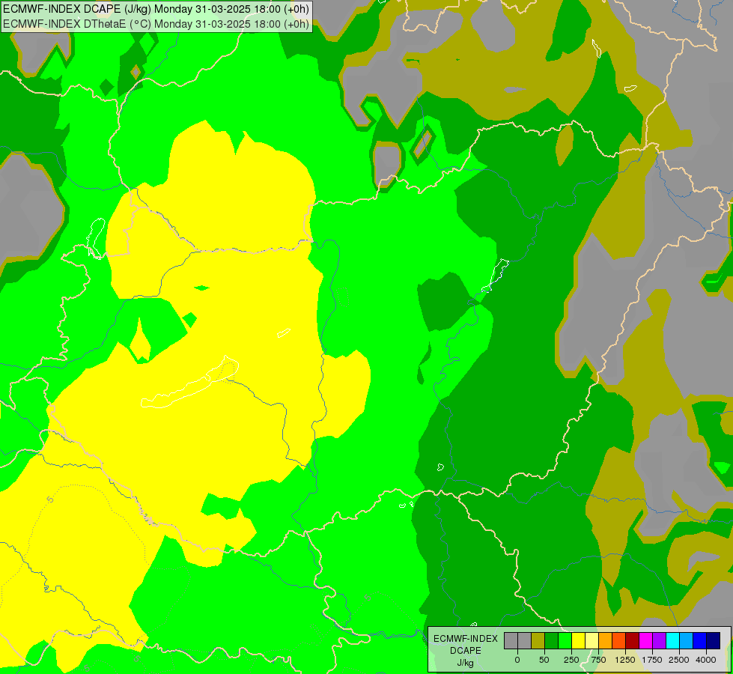The height and width of the screenshot is (674, 733).
Task: Click the ECMWF-INDEX label in the legend
Action: (466, 639)
